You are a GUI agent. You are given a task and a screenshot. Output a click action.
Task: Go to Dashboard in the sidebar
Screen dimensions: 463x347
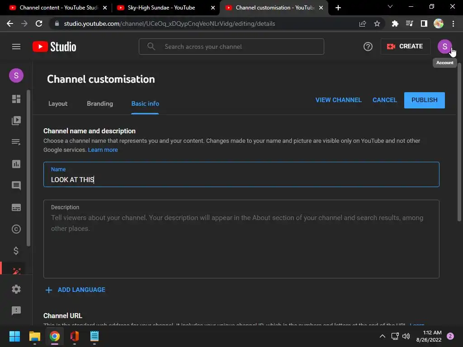(x=16, y=99)
